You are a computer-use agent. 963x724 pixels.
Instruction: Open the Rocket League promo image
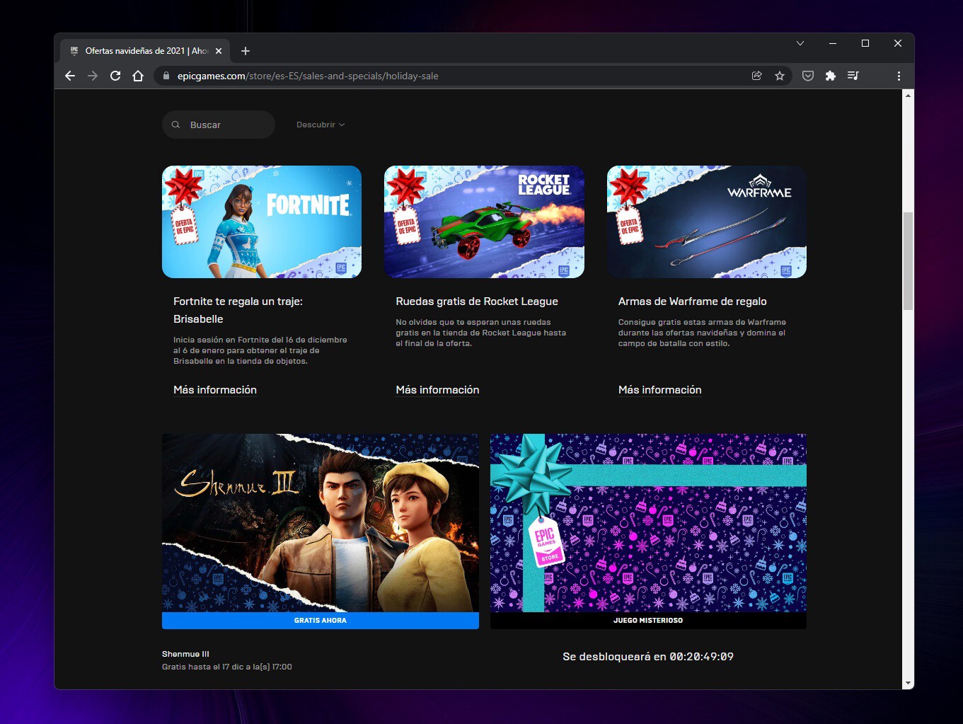484,222
